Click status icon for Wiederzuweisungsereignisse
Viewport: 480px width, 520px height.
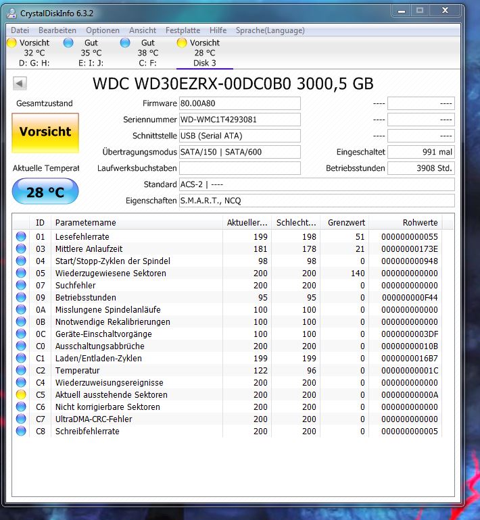(x=21, y=382)
